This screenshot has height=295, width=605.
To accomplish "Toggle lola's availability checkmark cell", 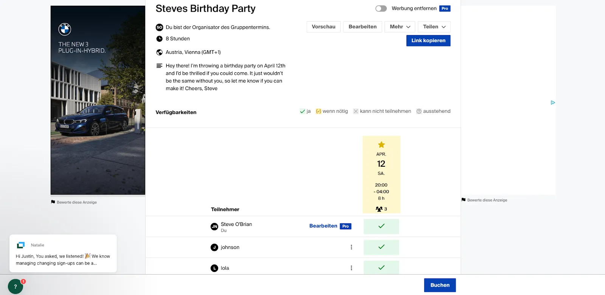I will (x=381, y=267).
